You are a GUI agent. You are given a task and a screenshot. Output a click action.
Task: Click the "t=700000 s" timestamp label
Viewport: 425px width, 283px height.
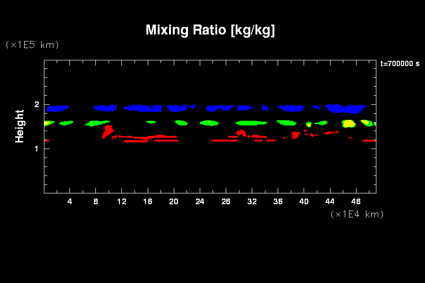399,64
